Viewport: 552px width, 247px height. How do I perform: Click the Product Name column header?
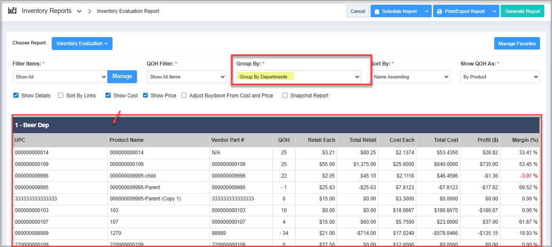pyautogui.click(x=127, y=140)
